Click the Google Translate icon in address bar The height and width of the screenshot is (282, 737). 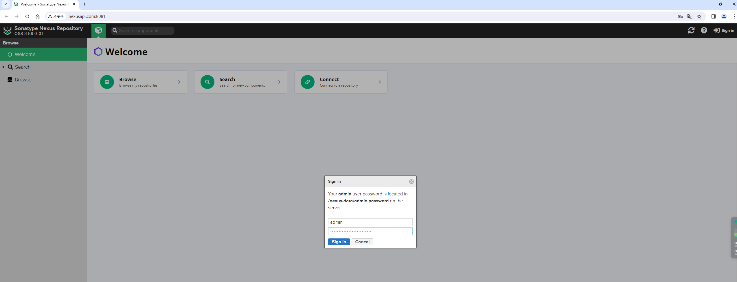click(x=690, y=16)
